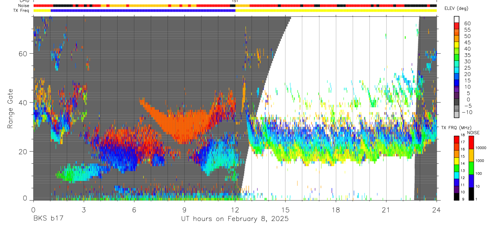Click the '18' tick label on time axis
Viewport: 491px width, 227px height.
pyautogui.click(x=336, y=209)
